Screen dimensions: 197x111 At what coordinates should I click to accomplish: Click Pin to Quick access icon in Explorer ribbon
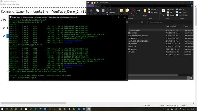click(91, 11)
